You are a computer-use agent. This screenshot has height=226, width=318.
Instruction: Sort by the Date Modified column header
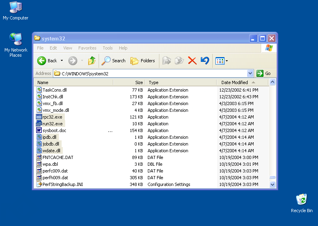[x=242, y=82]
